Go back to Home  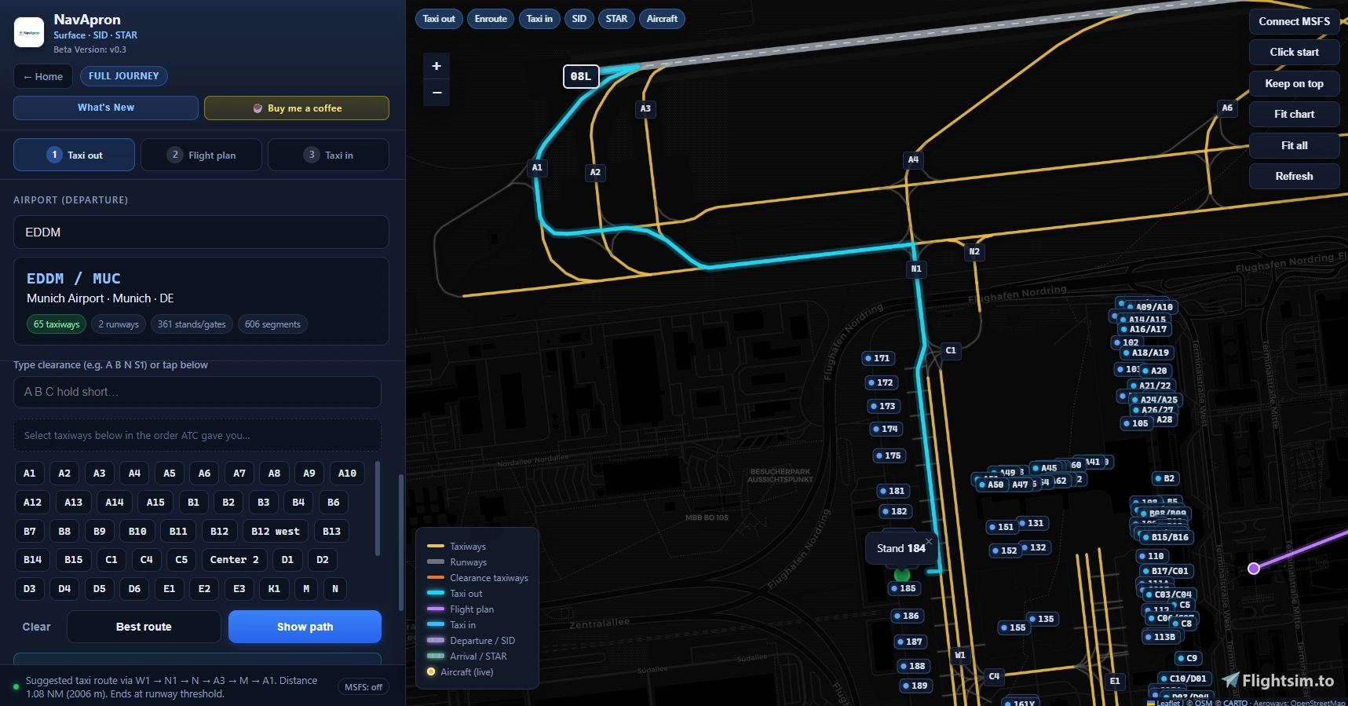point(43,76)
